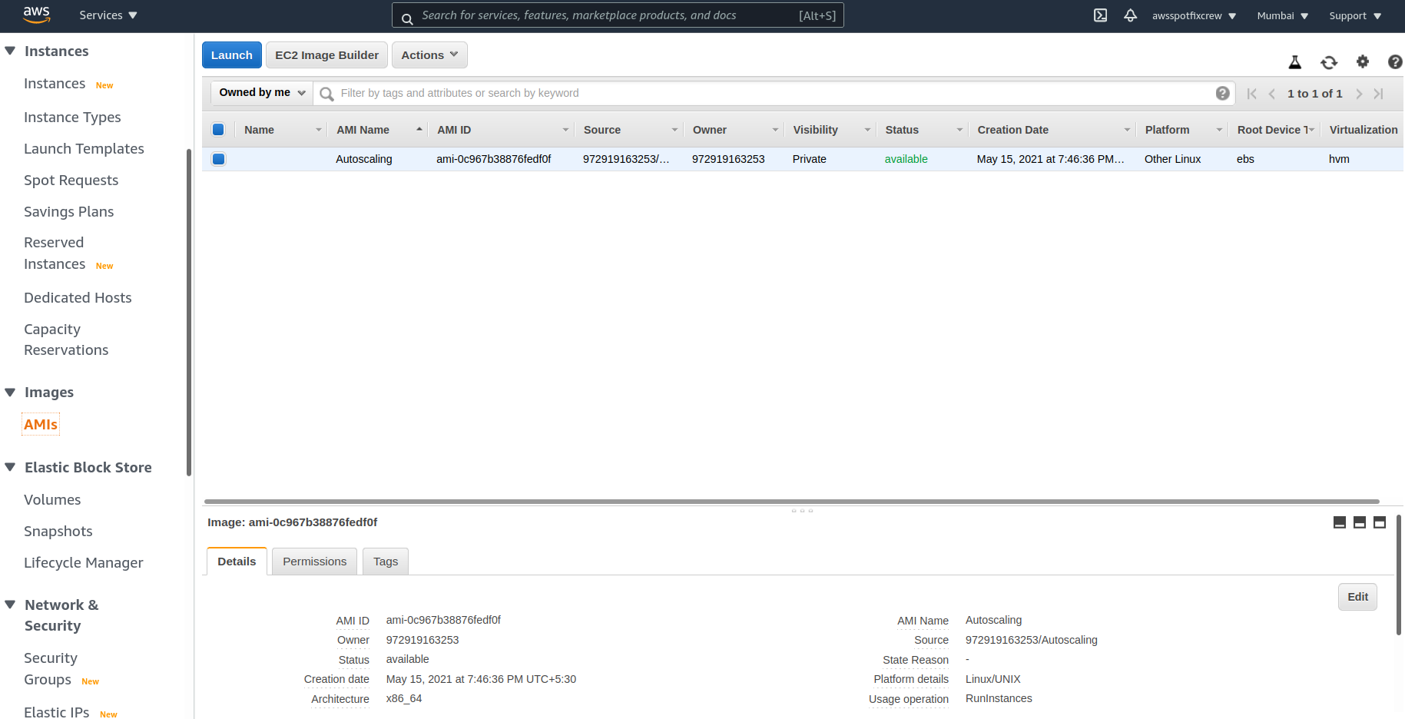Go to previous page of results

coord(1272,94)
